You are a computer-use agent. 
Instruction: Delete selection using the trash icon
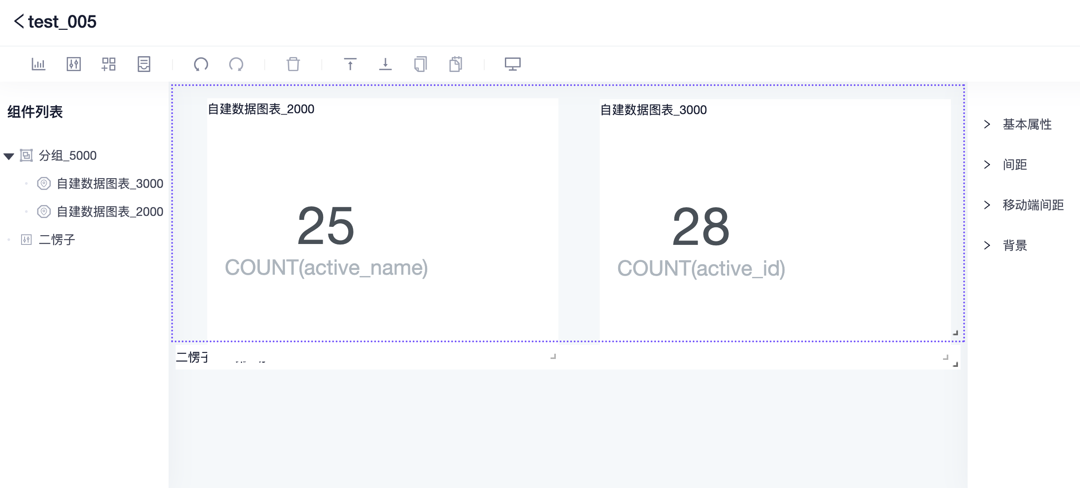pos(293,64)
